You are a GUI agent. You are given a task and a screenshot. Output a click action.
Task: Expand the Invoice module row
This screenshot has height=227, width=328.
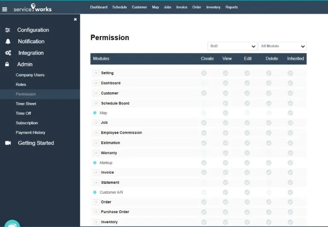coord(96,172)
